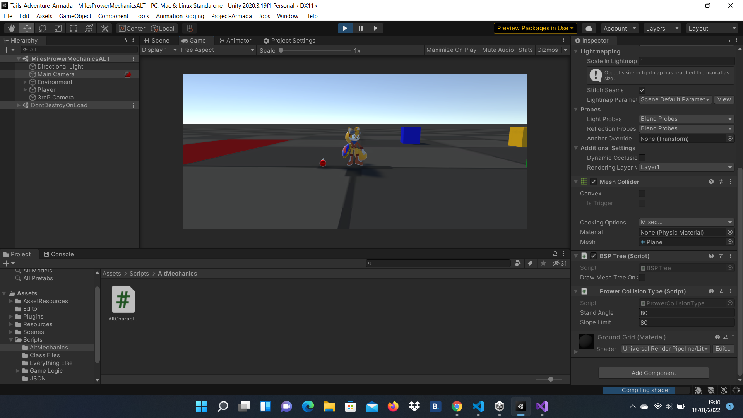Image resolution: width=743 pixels, height=418 pixels.
Task: Click the Step frame button
Action: (x=376, y=28)
